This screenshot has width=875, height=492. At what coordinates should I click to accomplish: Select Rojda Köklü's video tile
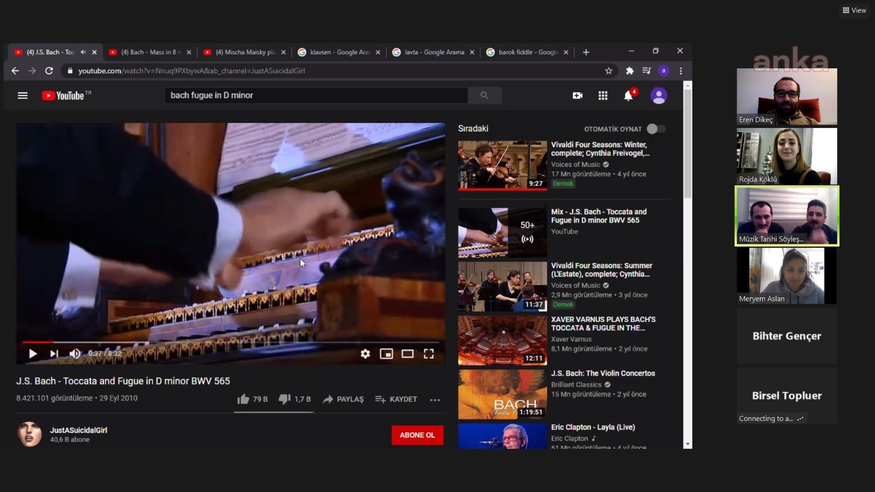[x=787, y=156]
